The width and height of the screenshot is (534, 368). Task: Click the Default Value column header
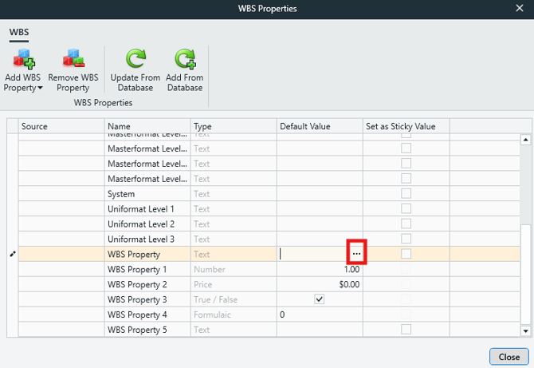(320, 126)
